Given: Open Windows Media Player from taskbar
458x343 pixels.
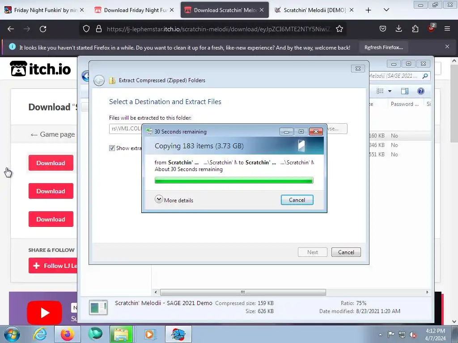Looking at the screenshot, I should click(x=150, y=334).
